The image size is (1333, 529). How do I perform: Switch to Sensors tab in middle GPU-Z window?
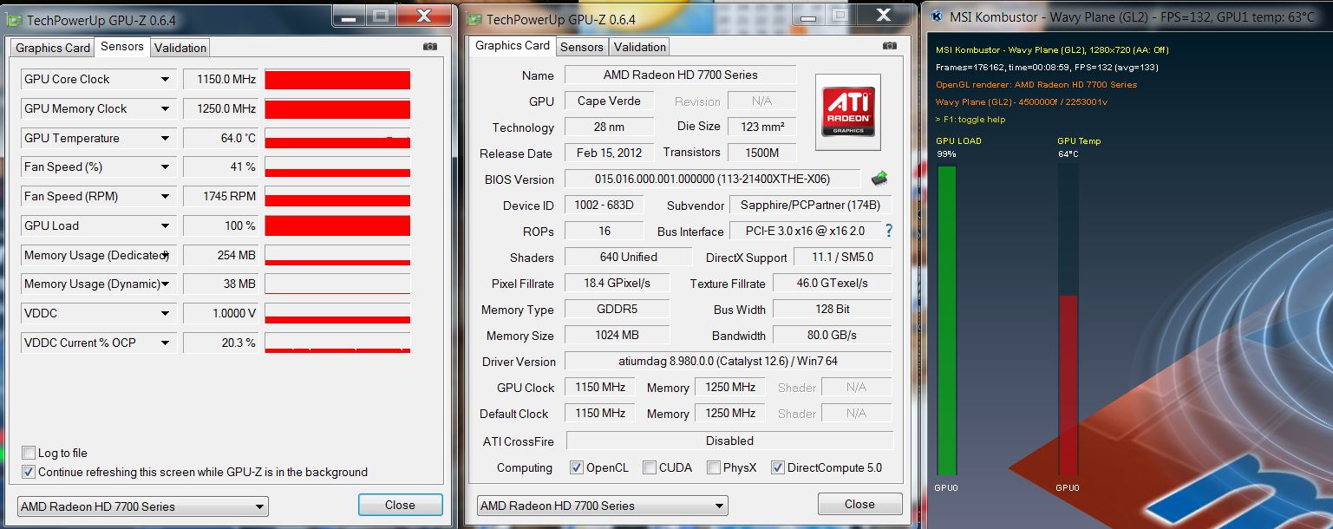[x=582, y=47]
